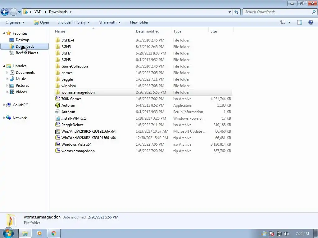The height and width of the screenshot is (238, 318).
Task: Click the Open toolbar button
Action: [41, 22]
